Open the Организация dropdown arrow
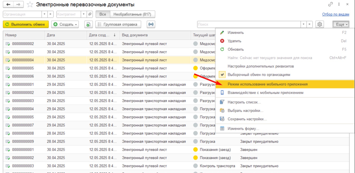The image size is (355, 173). pyautogui.click(x=44, y=14)
